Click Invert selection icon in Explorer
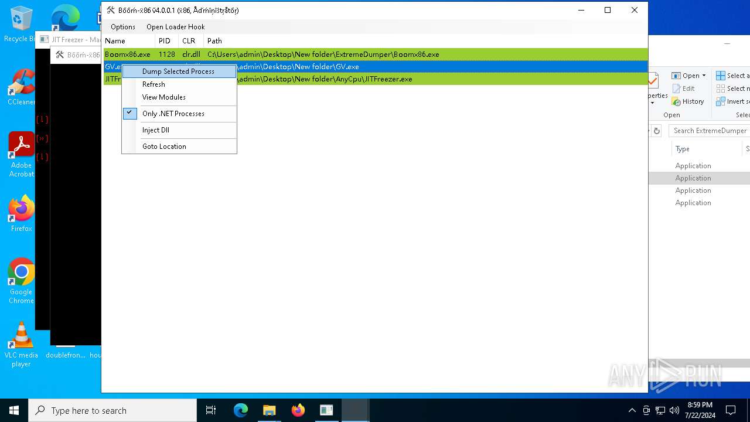 721,101
